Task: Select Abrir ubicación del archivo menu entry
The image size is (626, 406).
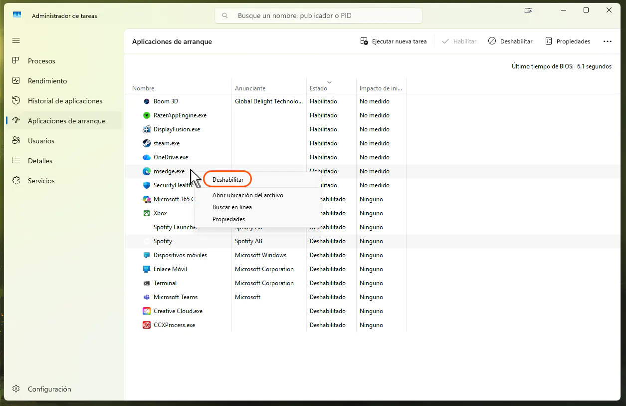Action: tap(248, 195)
